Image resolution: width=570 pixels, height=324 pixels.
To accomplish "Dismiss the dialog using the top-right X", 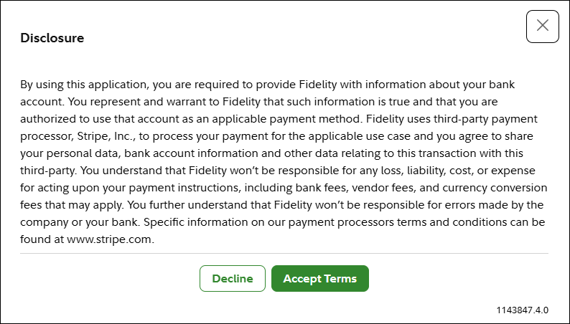I will point(543,27).
